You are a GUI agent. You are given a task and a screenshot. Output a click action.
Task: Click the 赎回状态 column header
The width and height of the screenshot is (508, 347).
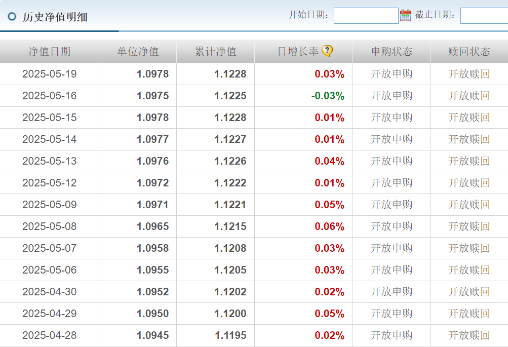coord(469,52)
